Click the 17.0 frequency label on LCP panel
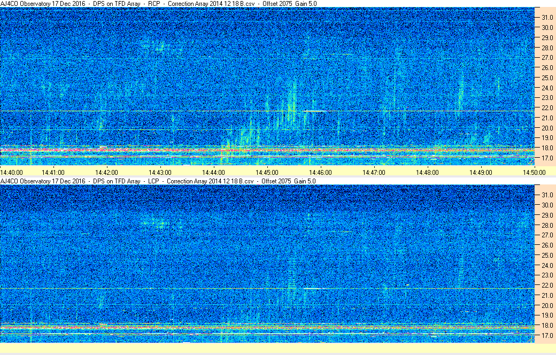Viewport: 556px width, 355px height. coord(547,336)
